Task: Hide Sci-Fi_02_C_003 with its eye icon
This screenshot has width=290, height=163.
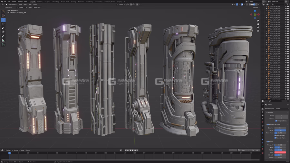Action: (x=286, y=45)
